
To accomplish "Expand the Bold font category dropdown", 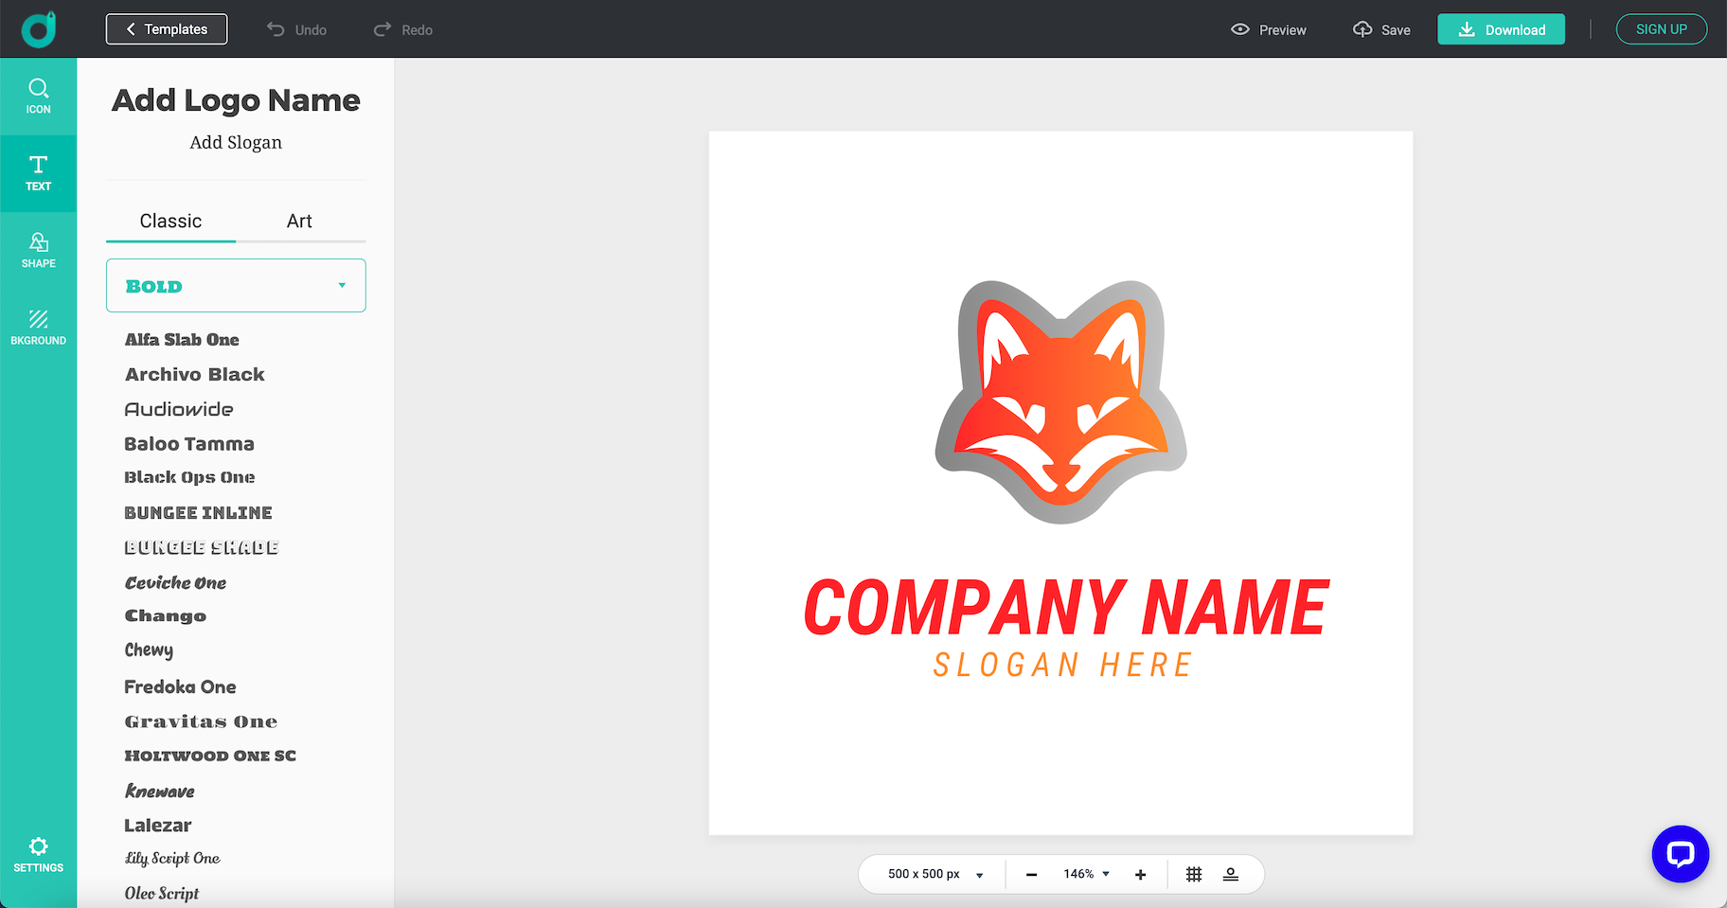I will [x=236, y=286].
